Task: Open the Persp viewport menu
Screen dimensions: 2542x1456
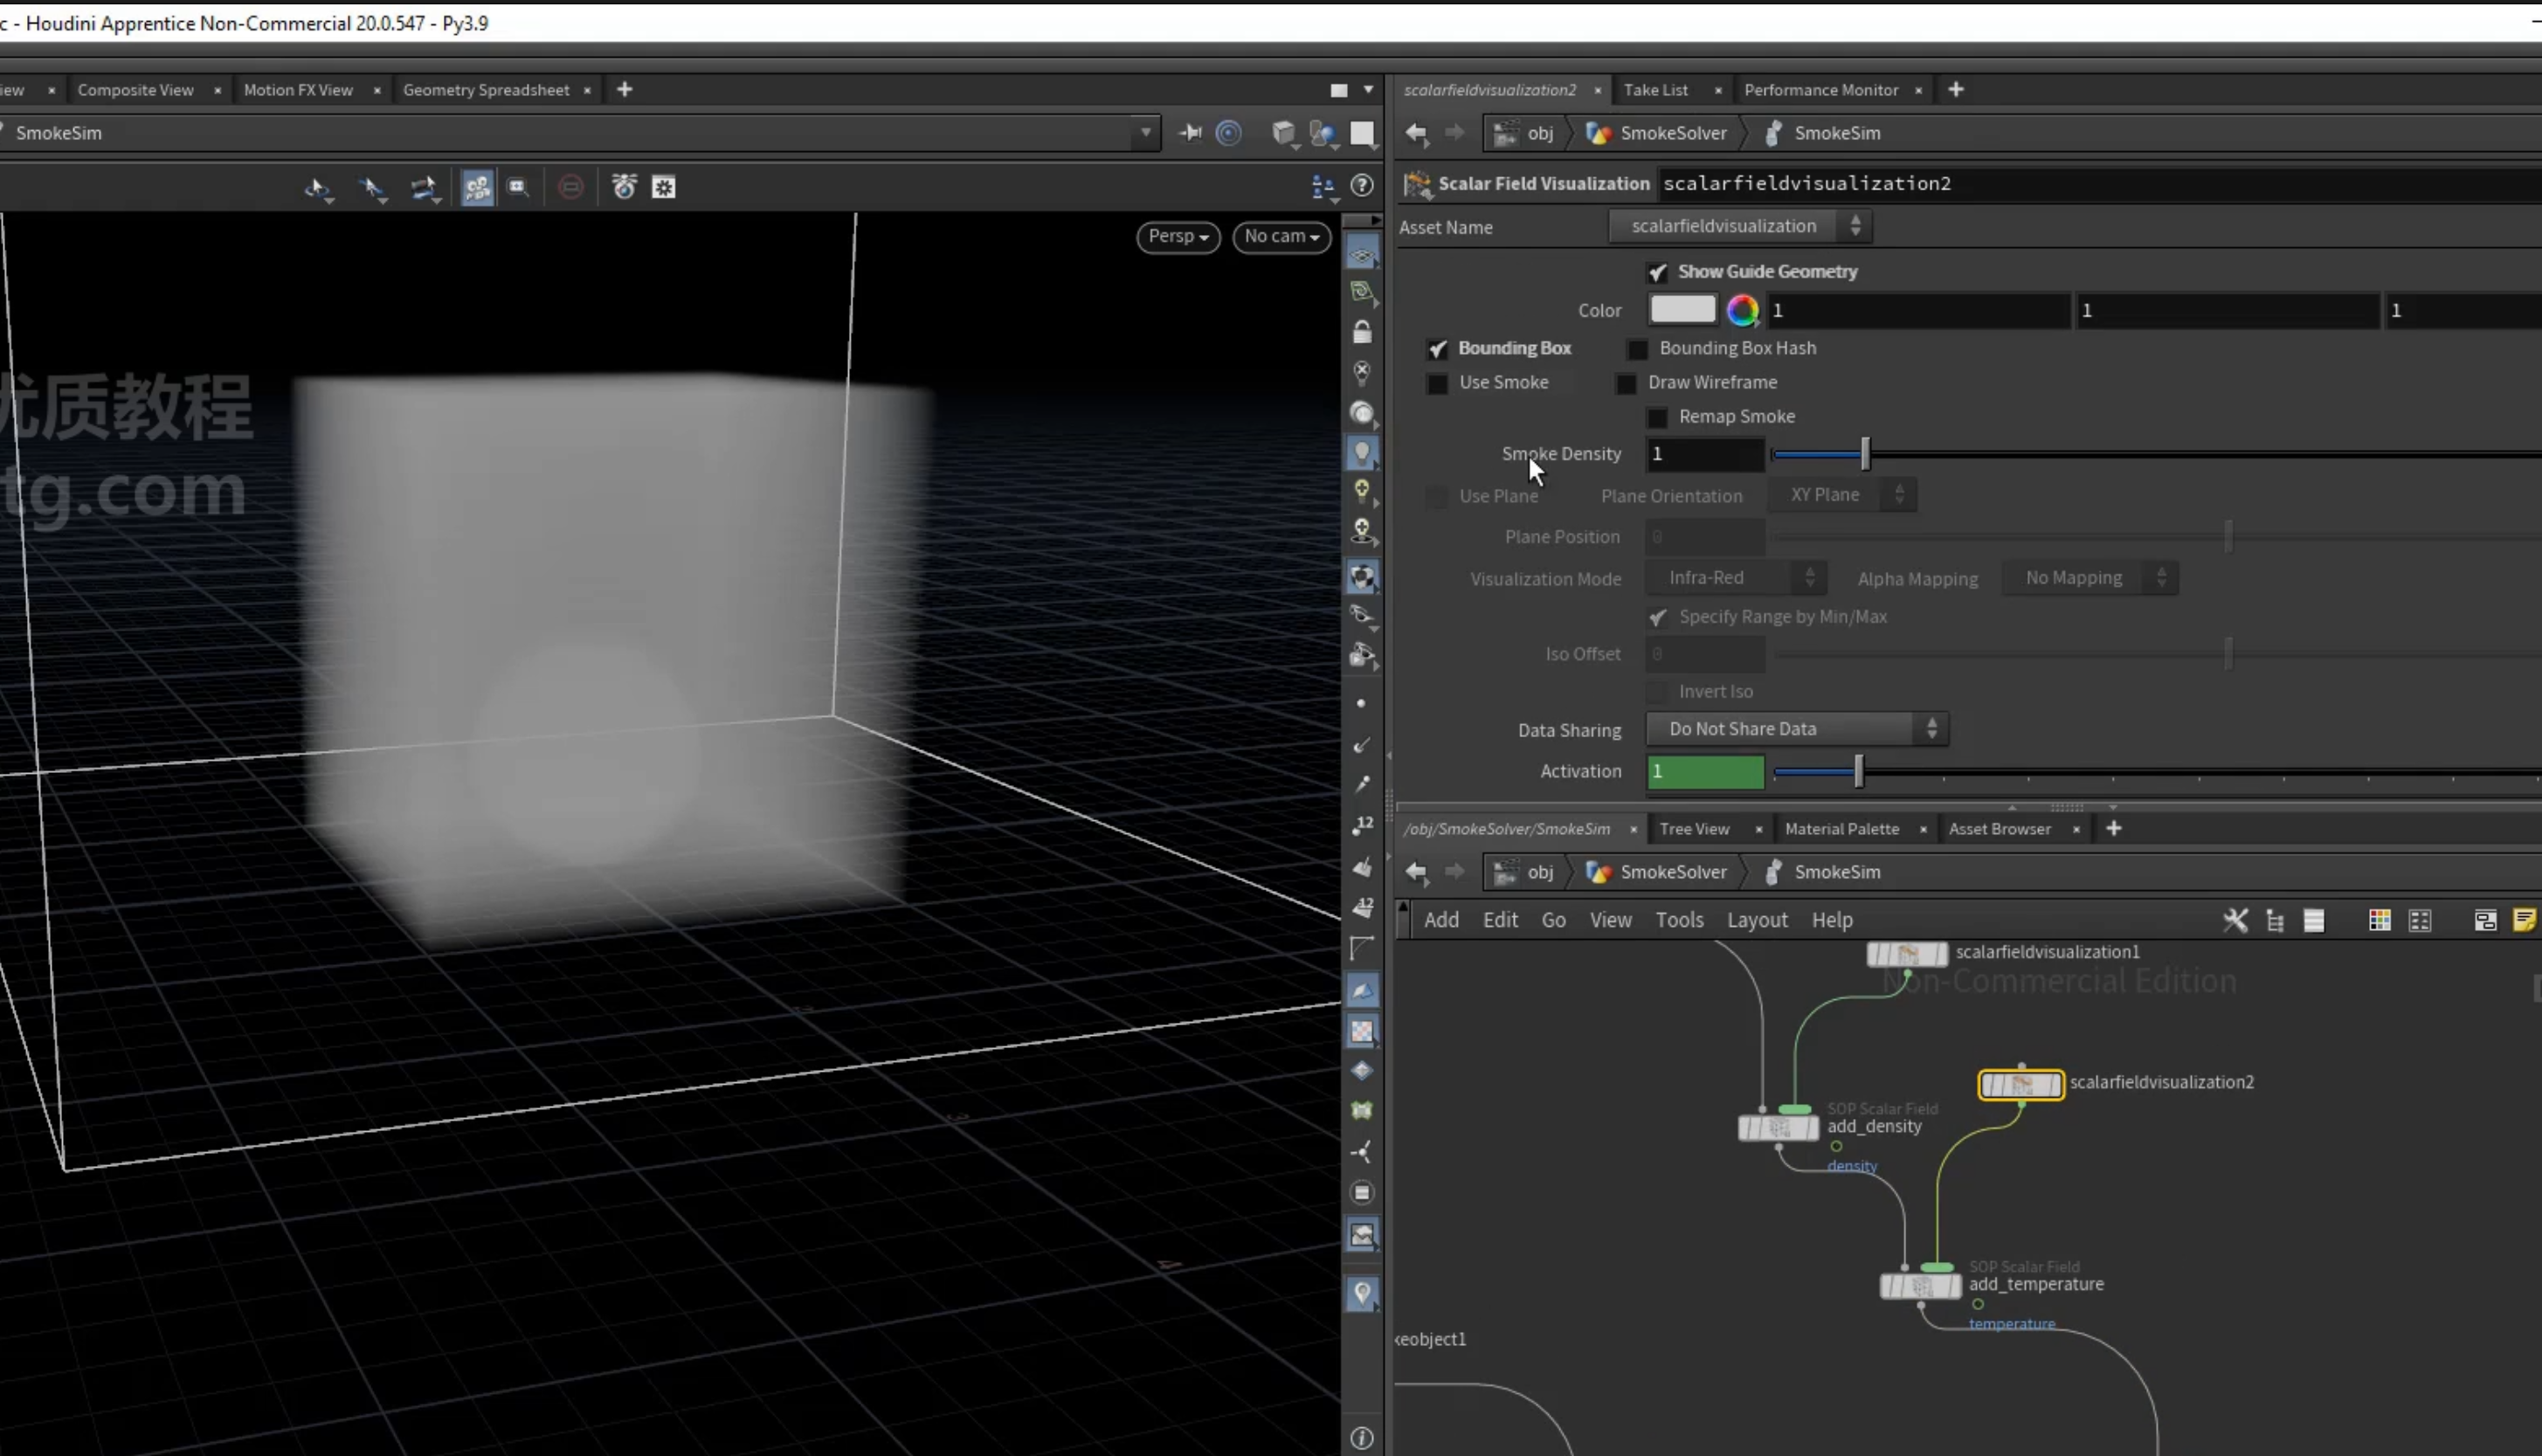Action: pyautogui.click(x=1178, y=236)
